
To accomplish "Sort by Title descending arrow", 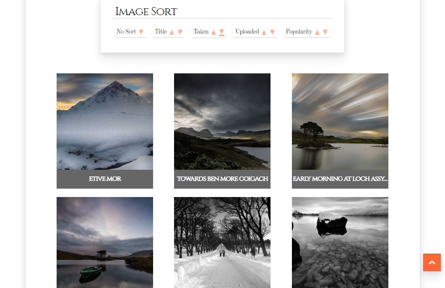I will coord(180,32).
